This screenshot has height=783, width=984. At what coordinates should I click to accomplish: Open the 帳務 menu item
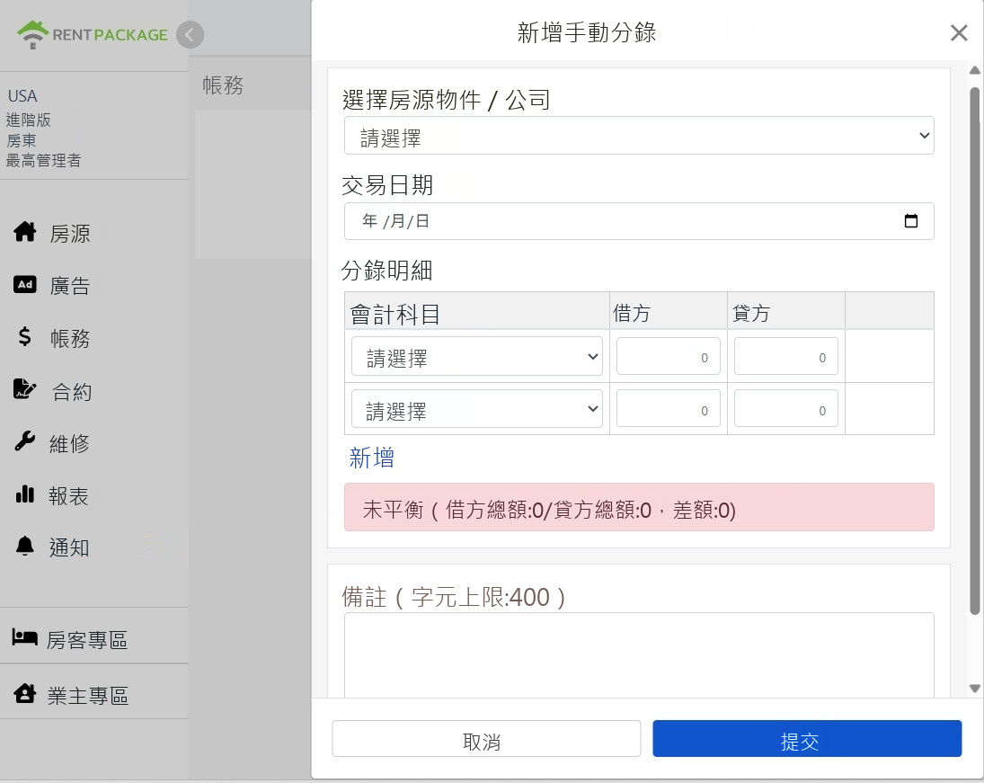click(x=70, y=338)
